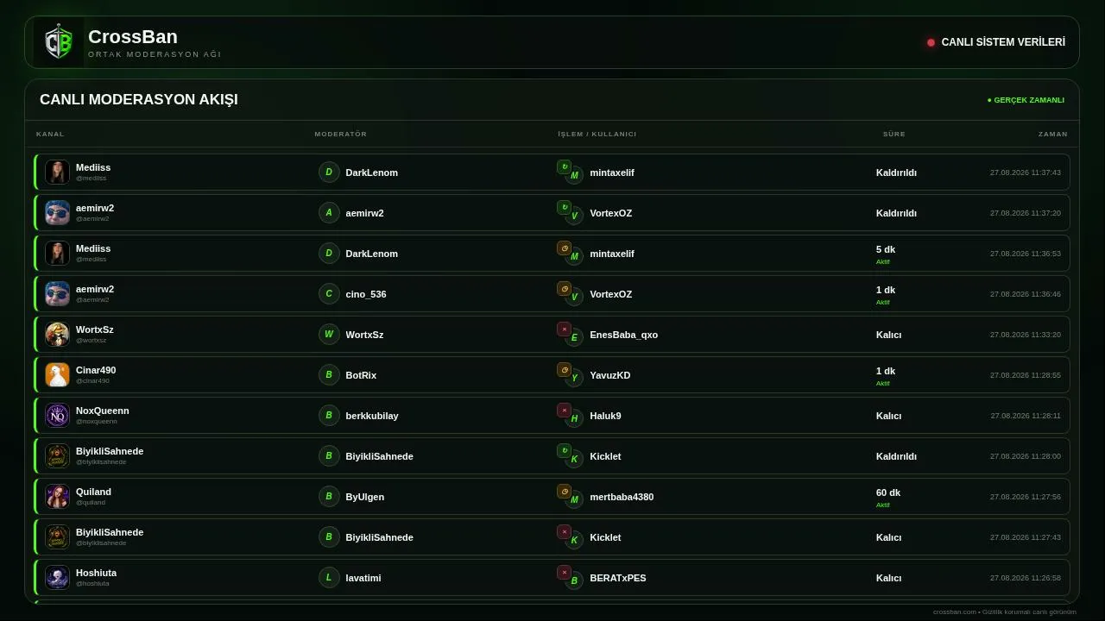This screenshot has height=621, width=1105.
Task: Click the red live indicator dot
Action: 931,42
